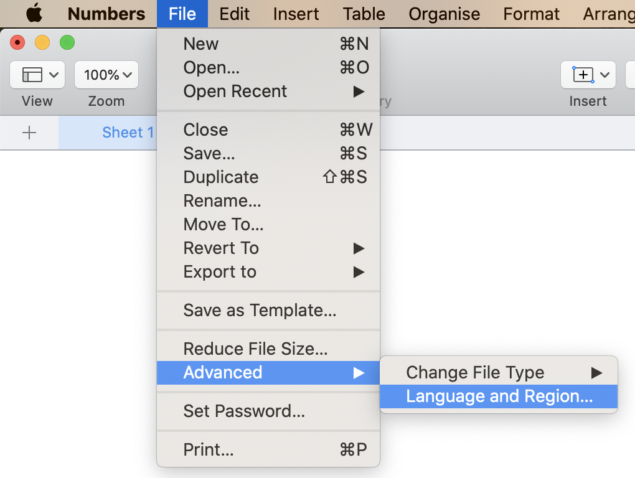The width and height of the screenshot is (635, 478).
Task: Click the View sidebar icon button
Action: tap(40, 75)
